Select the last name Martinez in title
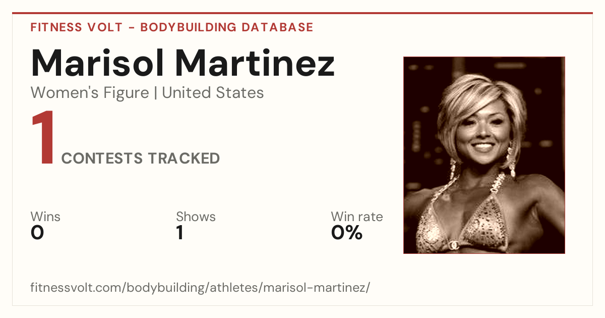605x318 pixels. pos(255,63)
